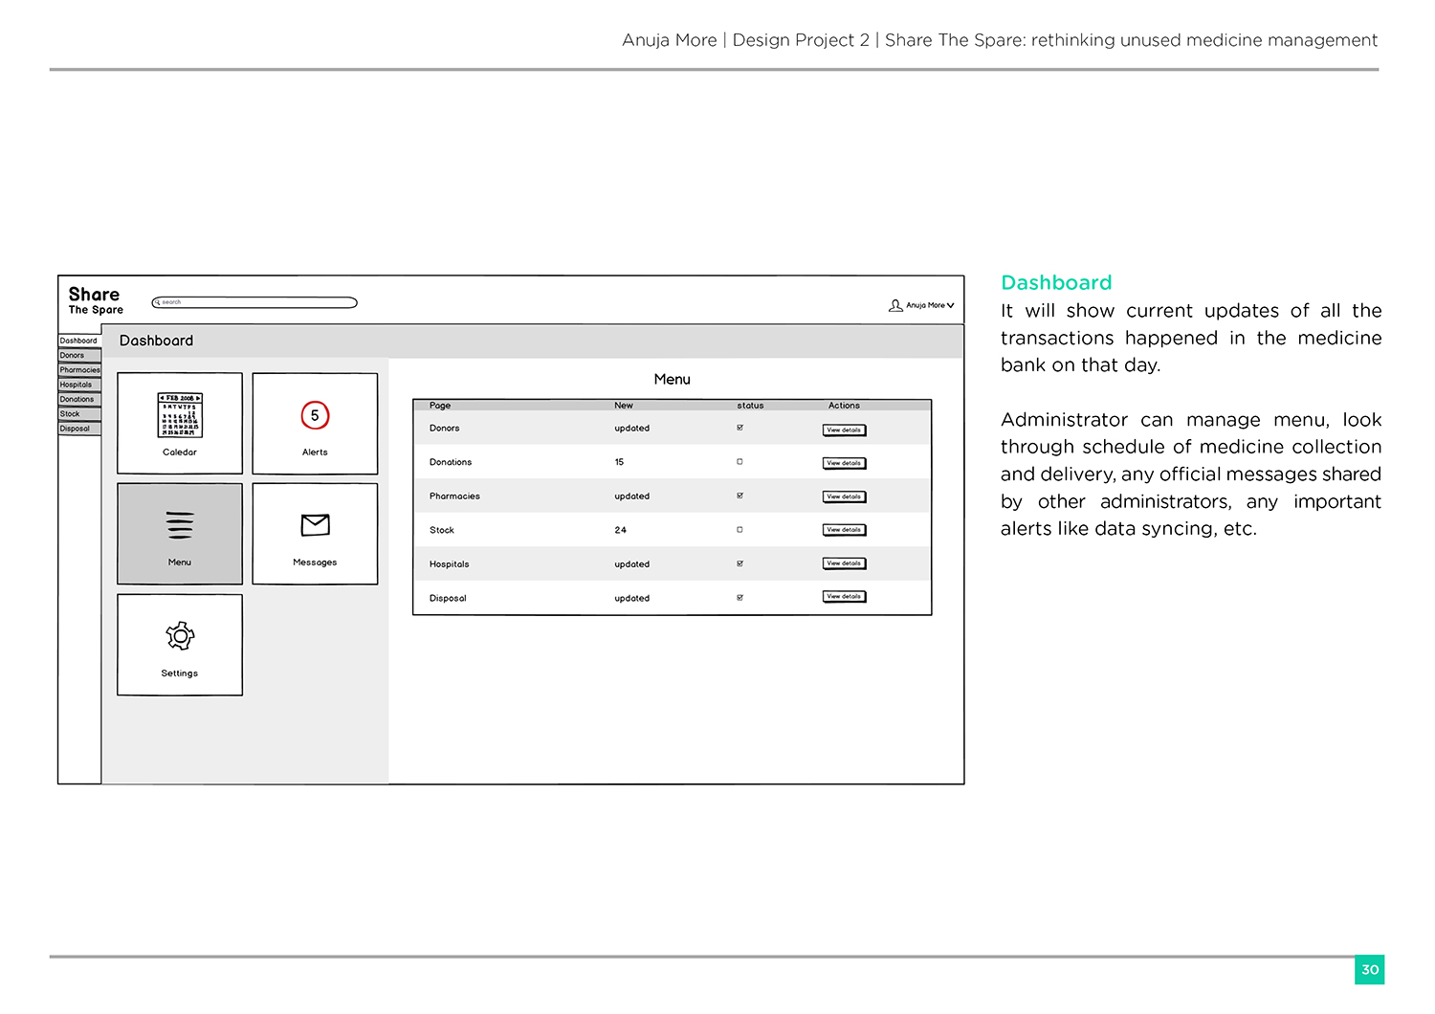Advance the calendar to next month arrow
Screen dimensions: 1435x1014
[198, 398]
